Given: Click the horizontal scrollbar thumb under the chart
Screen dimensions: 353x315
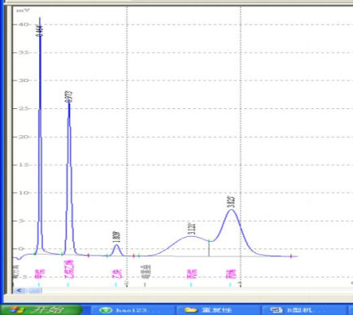Looking at the screenshot, I should pyautogui.click(x=35, y=291).
